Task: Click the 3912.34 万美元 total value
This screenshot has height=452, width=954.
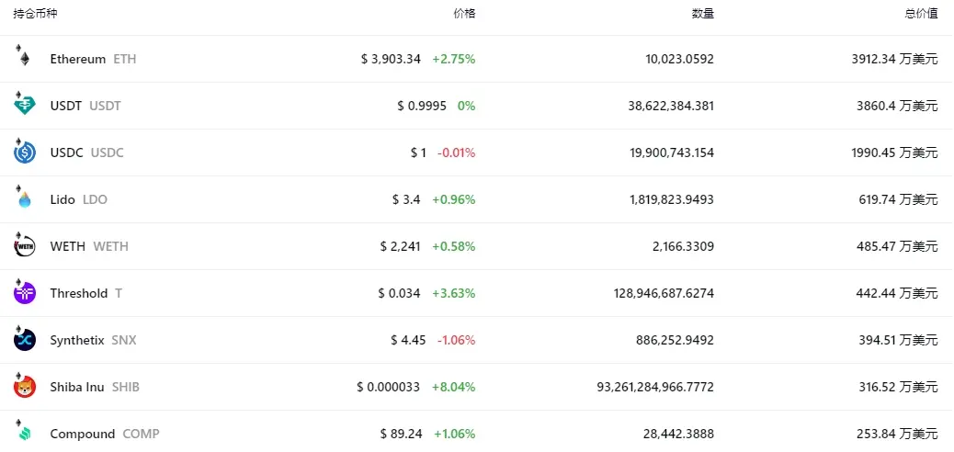Action: pyautogui.click(x=894, y=59)
